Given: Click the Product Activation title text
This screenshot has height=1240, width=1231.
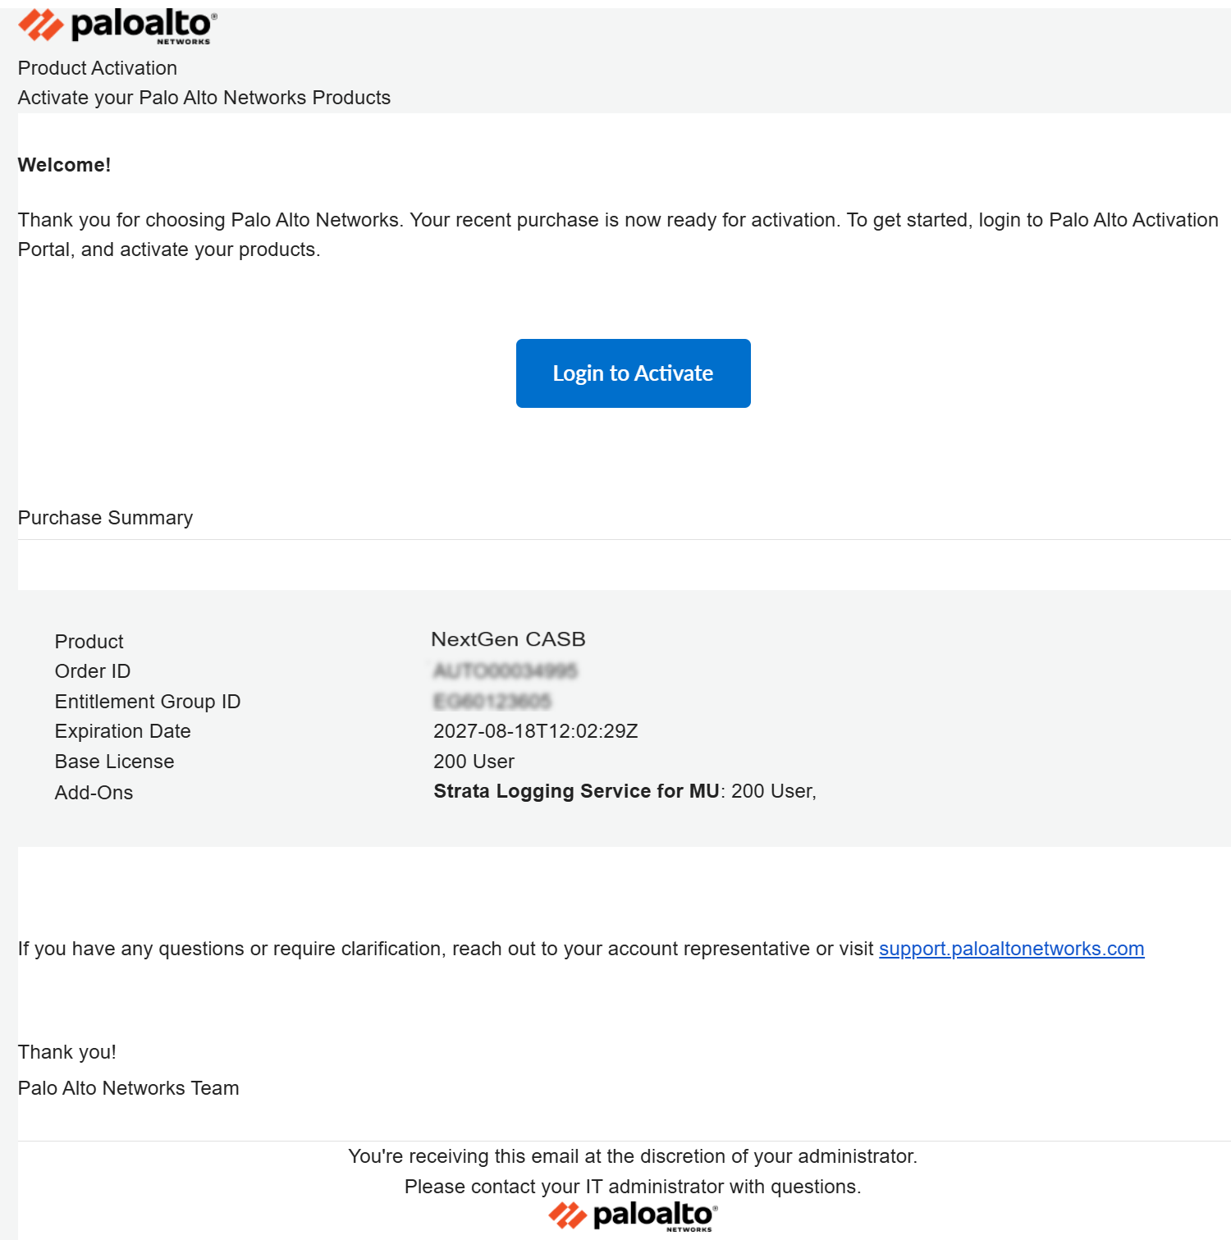Looking at the screenshot, I should [98, 68].
